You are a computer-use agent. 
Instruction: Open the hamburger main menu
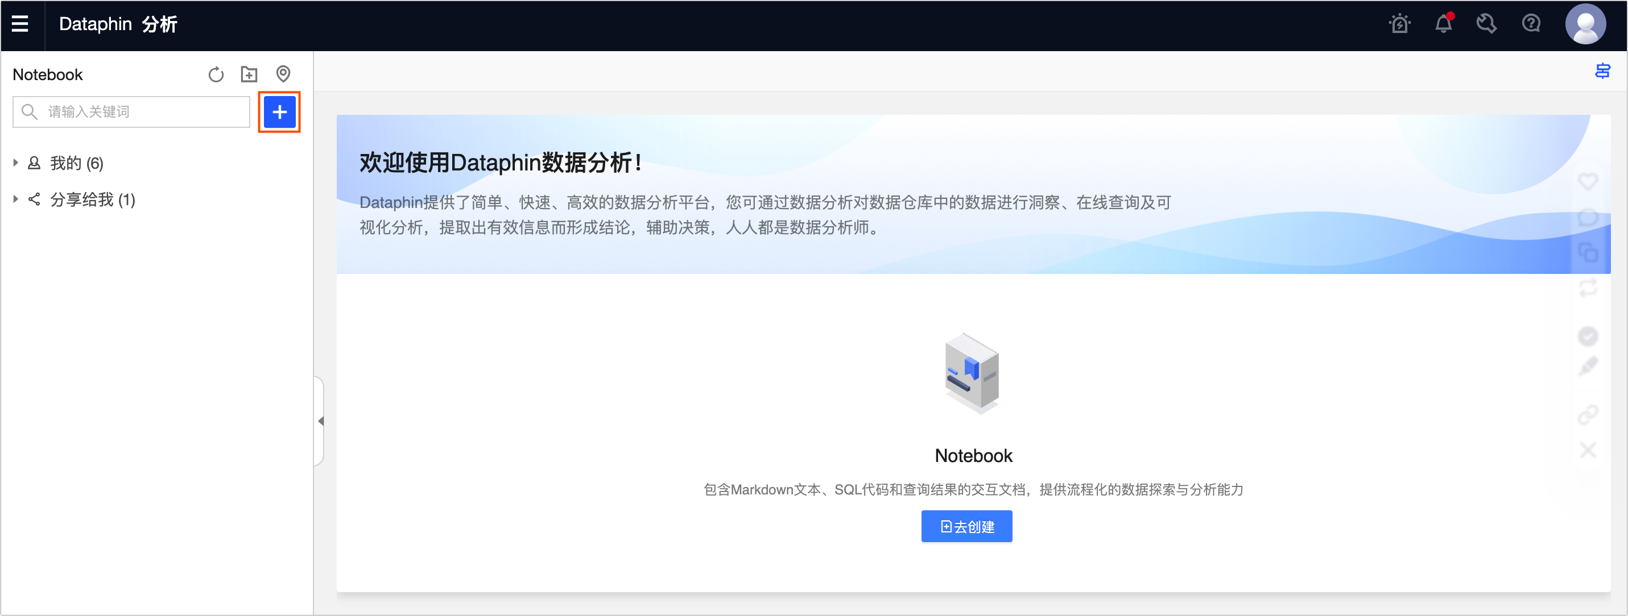point(20,24)
